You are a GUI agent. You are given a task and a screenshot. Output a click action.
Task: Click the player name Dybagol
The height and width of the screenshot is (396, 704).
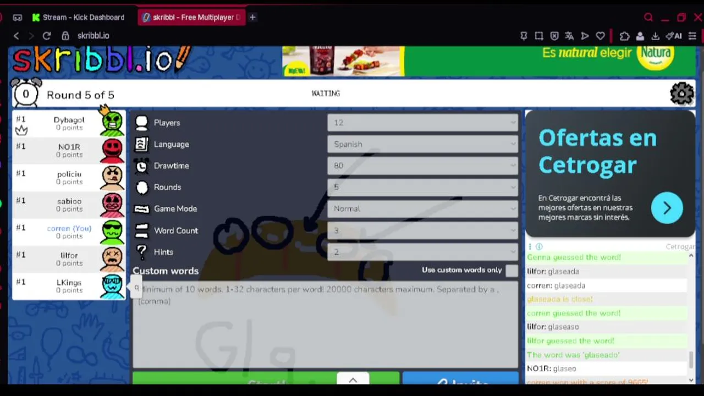click(69, 120)
